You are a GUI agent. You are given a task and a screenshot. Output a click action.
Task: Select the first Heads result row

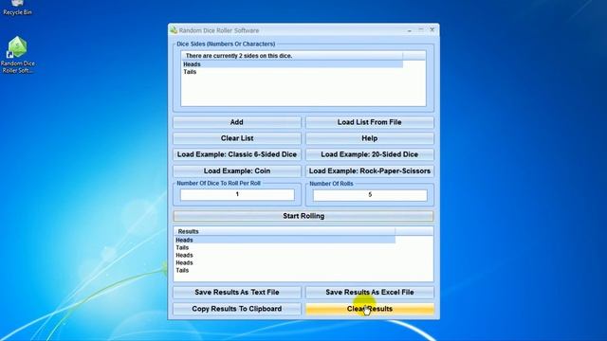[285, 240]
